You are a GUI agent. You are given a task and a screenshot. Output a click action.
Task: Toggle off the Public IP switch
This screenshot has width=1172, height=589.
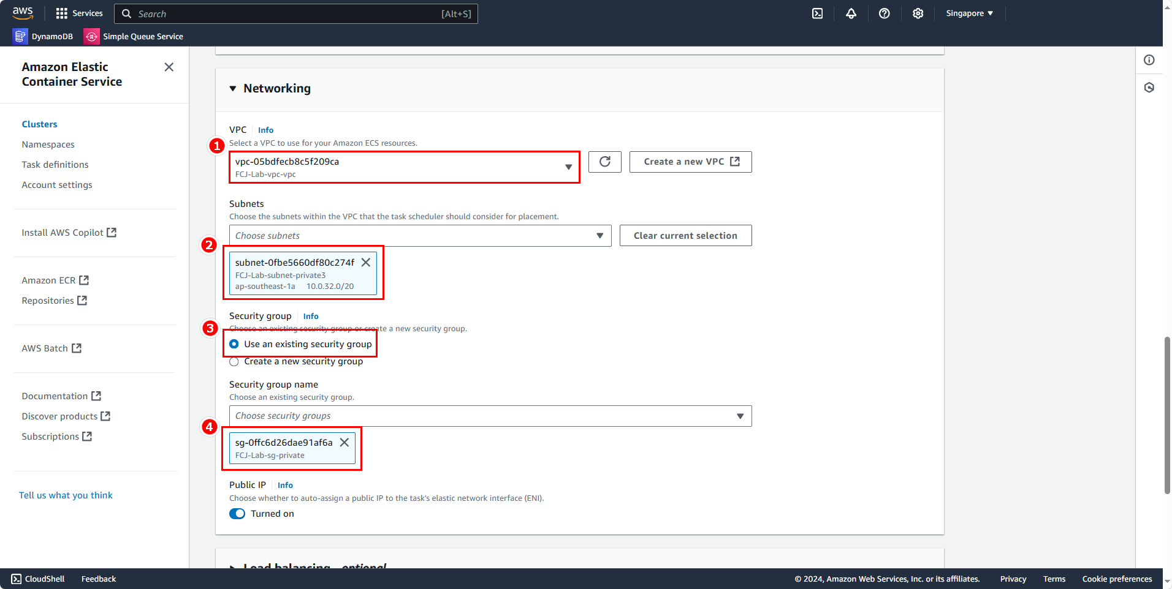point(237,514)
